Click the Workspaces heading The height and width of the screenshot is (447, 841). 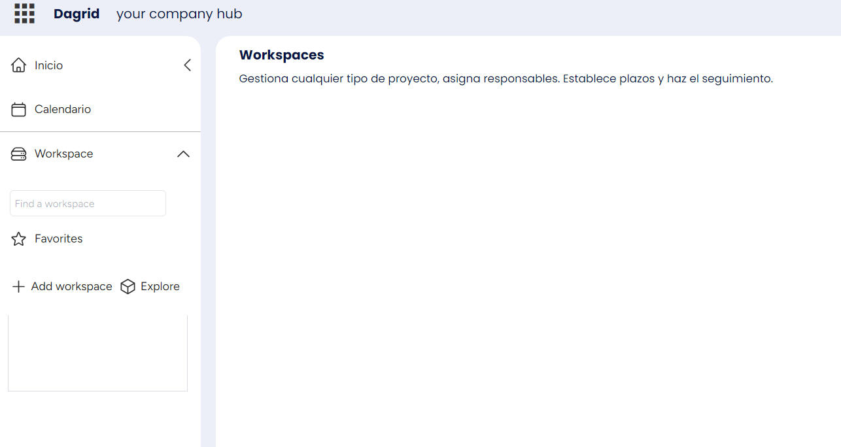(281, 55)
